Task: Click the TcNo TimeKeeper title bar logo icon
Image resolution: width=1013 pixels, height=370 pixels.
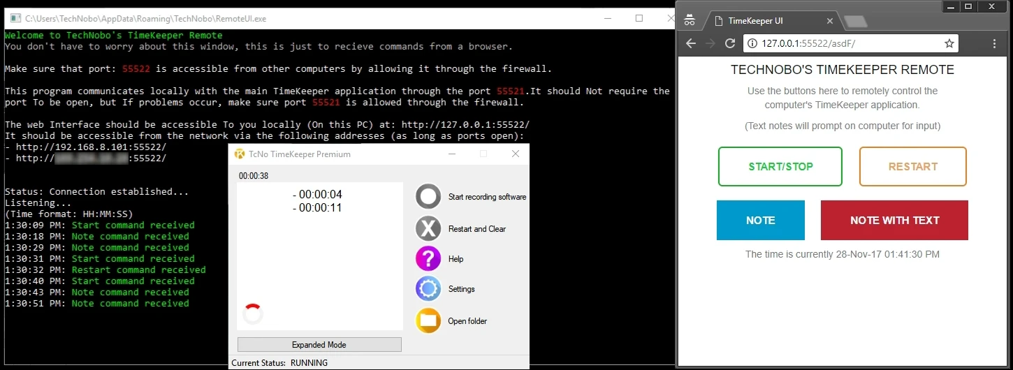Action: coord(240,154)
